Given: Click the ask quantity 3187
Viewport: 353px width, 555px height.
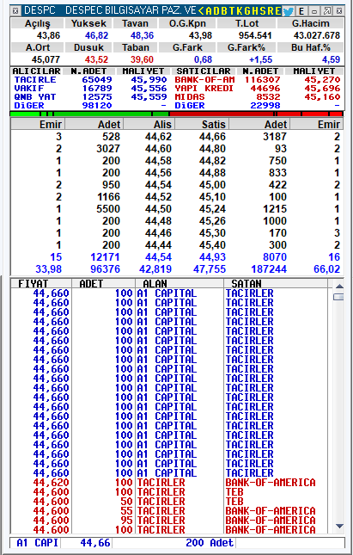Looking at the screenshot, I should 275,137.
